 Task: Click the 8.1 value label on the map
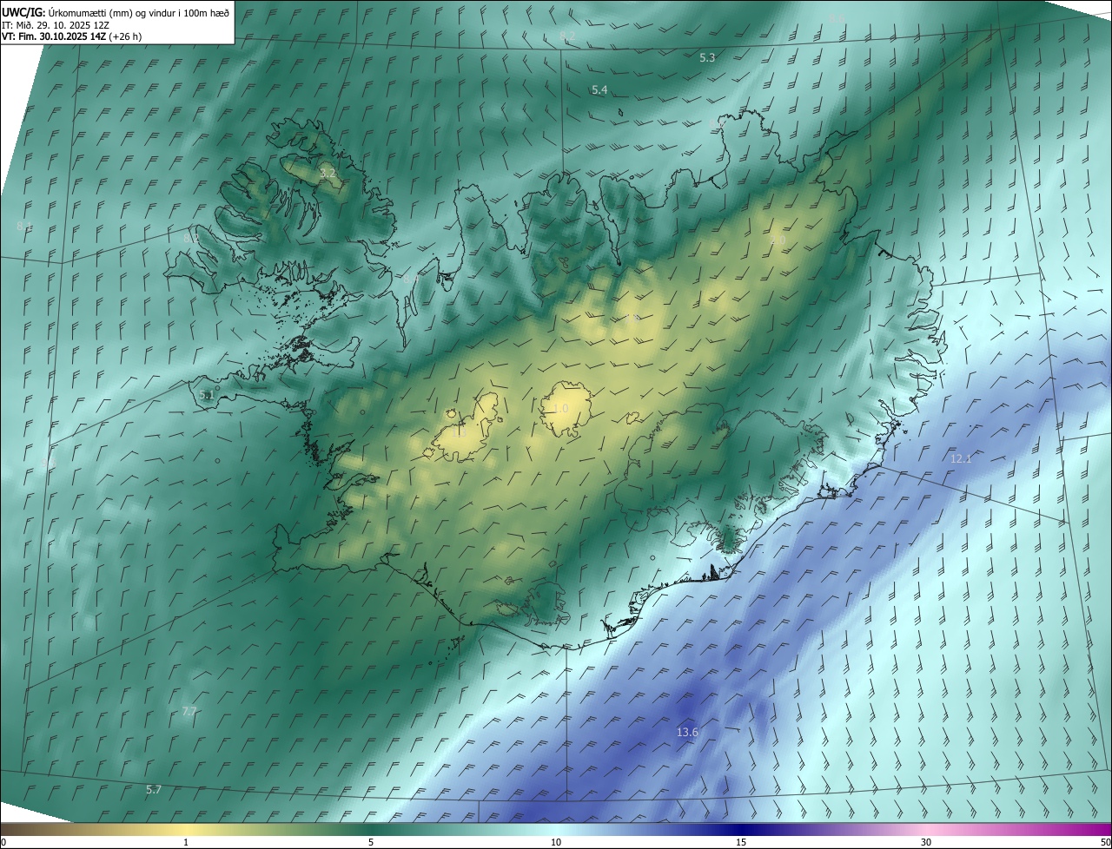coord(24,227)
